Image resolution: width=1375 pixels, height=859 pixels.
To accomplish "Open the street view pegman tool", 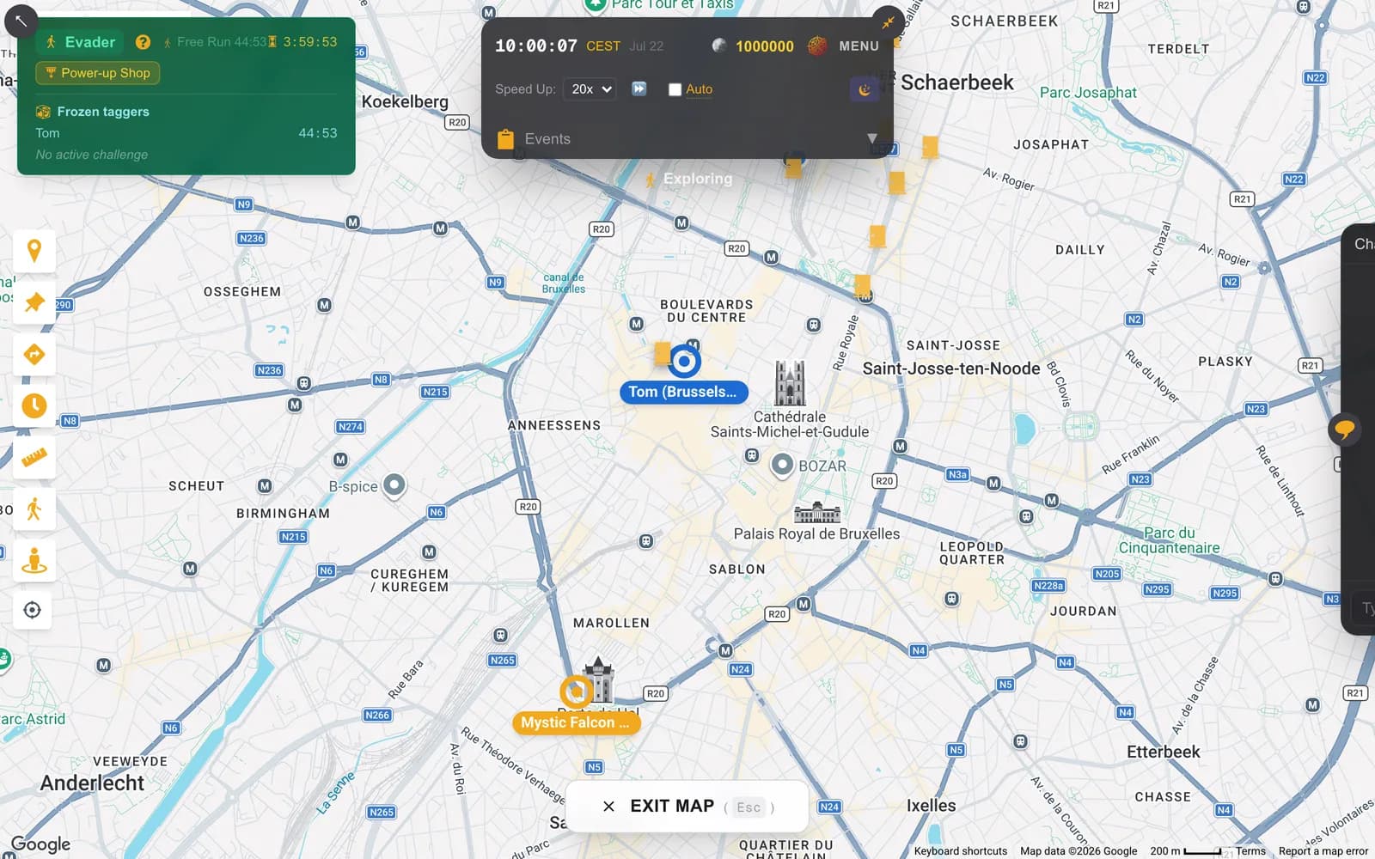I will point(34,561).
